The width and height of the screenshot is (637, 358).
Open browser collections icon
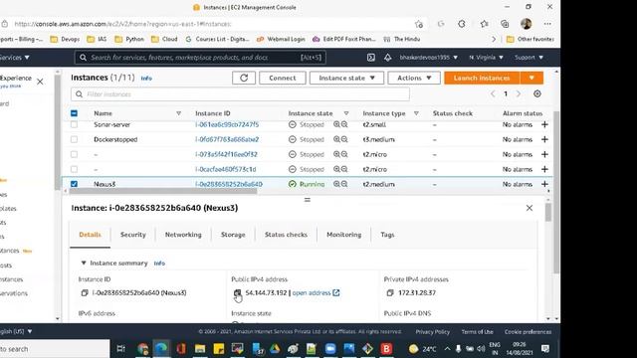click(505, 24)
